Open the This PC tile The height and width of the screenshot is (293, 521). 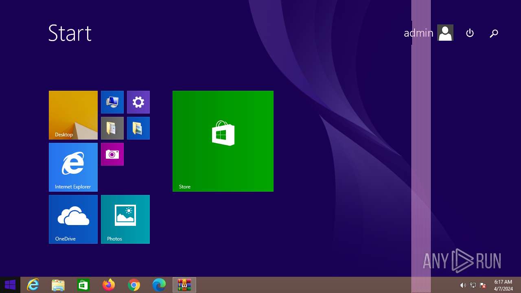coord(112,102)
